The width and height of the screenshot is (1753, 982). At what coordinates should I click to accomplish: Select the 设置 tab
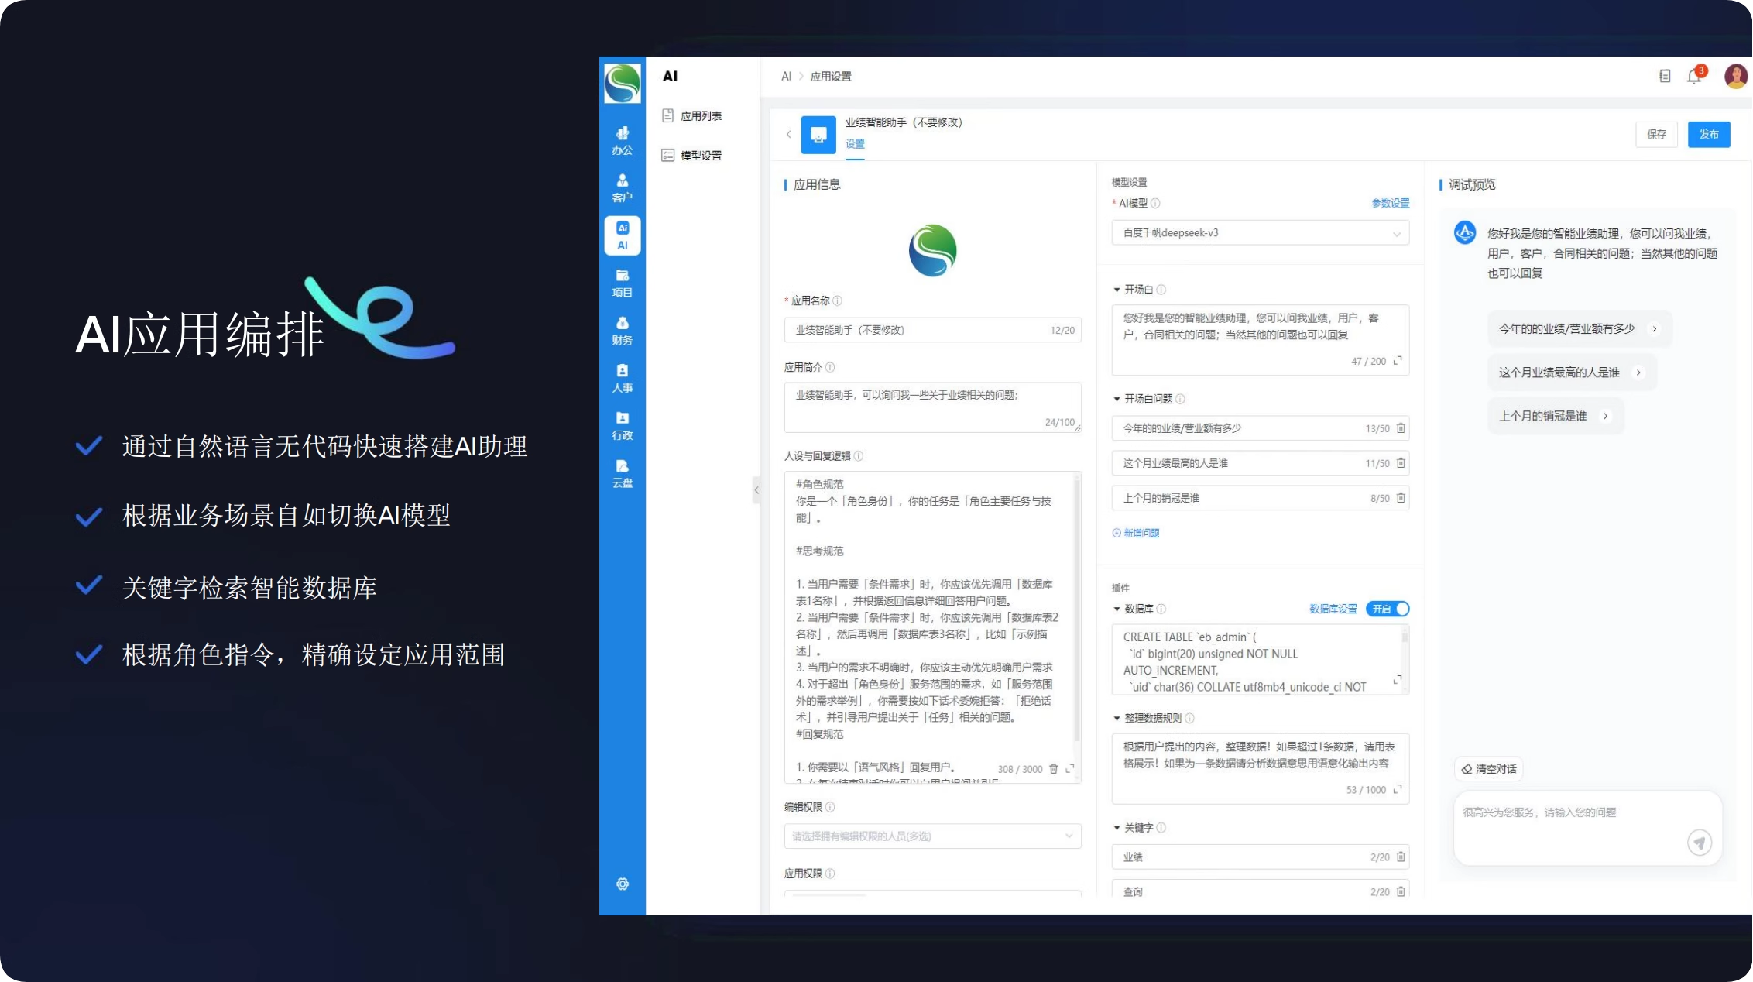point(855,144)
